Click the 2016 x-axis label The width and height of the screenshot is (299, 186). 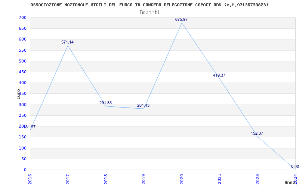[30, 179]
